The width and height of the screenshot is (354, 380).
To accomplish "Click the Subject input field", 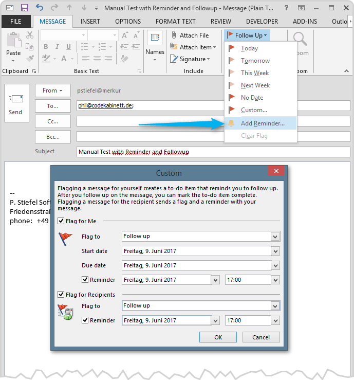I will [x=213, y=152].
